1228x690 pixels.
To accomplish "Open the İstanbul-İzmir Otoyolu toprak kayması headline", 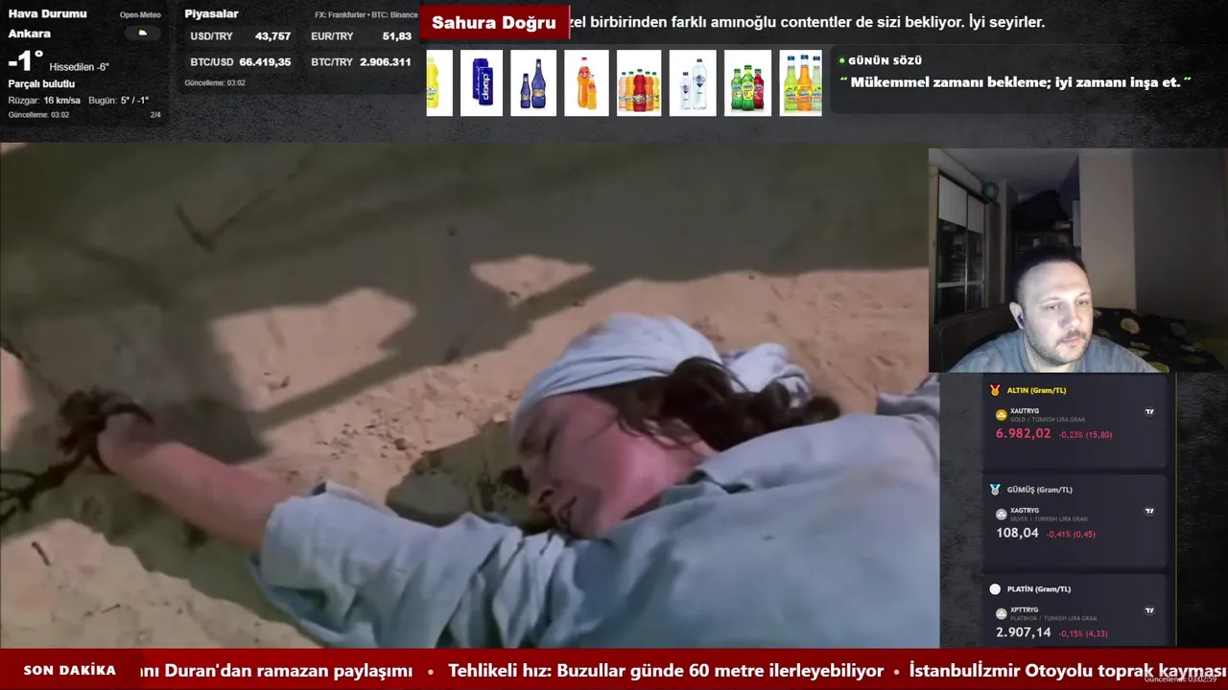I will 1068,671.
